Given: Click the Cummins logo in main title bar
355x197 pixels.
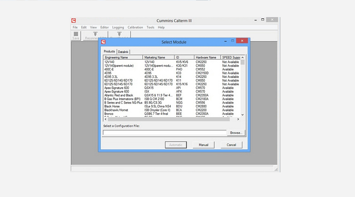Looking at the screenshot, I should pyautogui.click(x=74, y=20).
